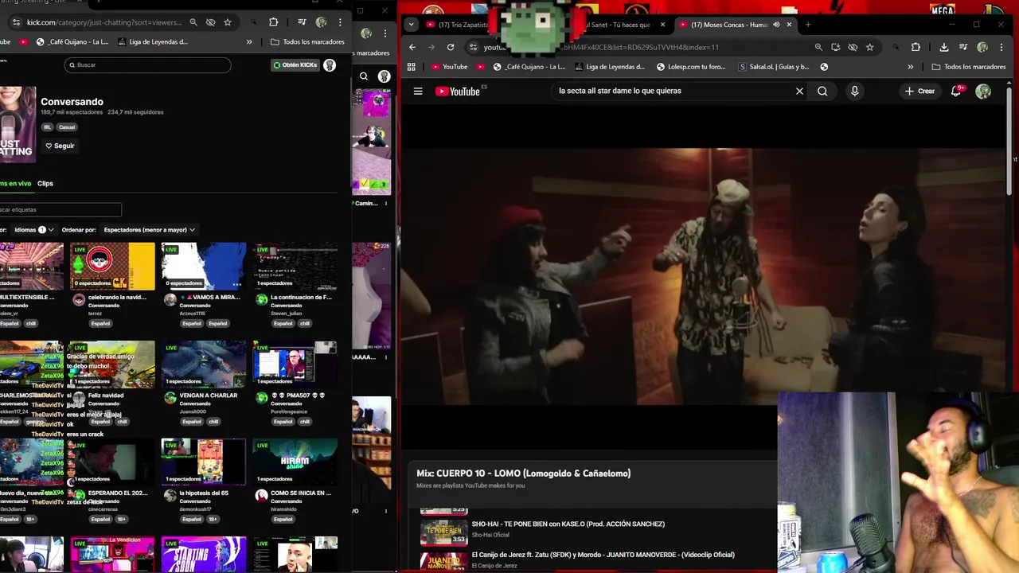Click the main YouTube video player
This screenshot has width=1019, height=573.
704,277
